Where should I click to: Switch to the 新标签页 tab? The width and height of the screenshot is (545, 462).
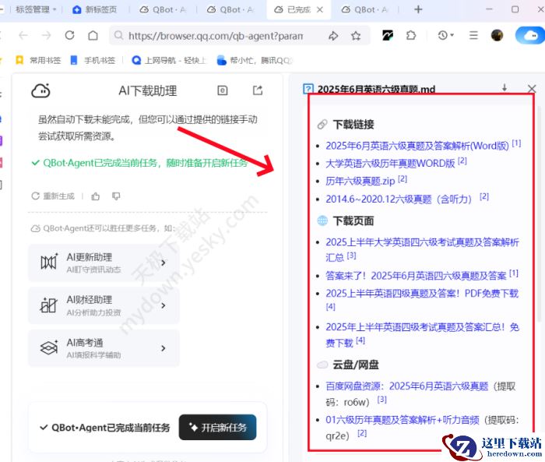(94, 10)
